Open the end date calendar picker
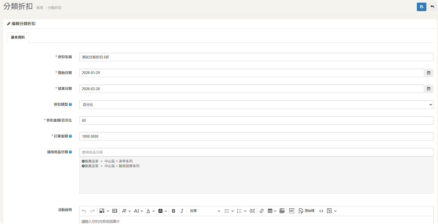The image size is (438, 224). (x=428, y=89)
